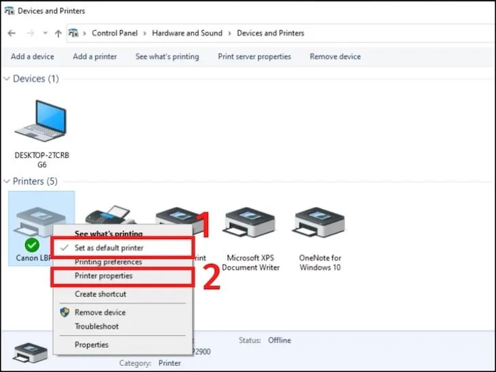
Task: Click Add a printer in toolbar
Action: (x=94, y=56)
